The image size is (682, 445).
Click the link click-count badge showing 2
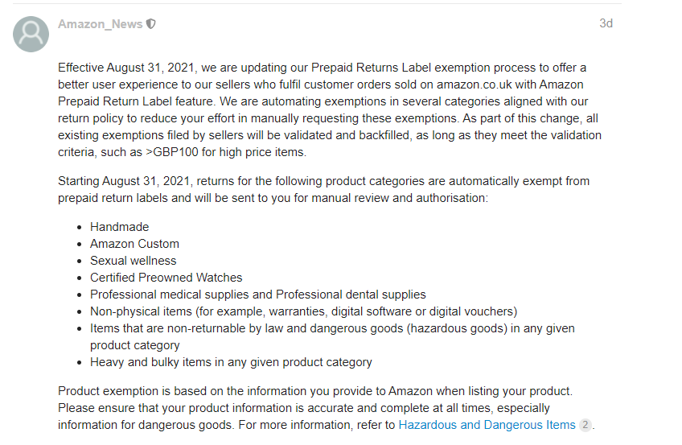[x=585, y=425]
